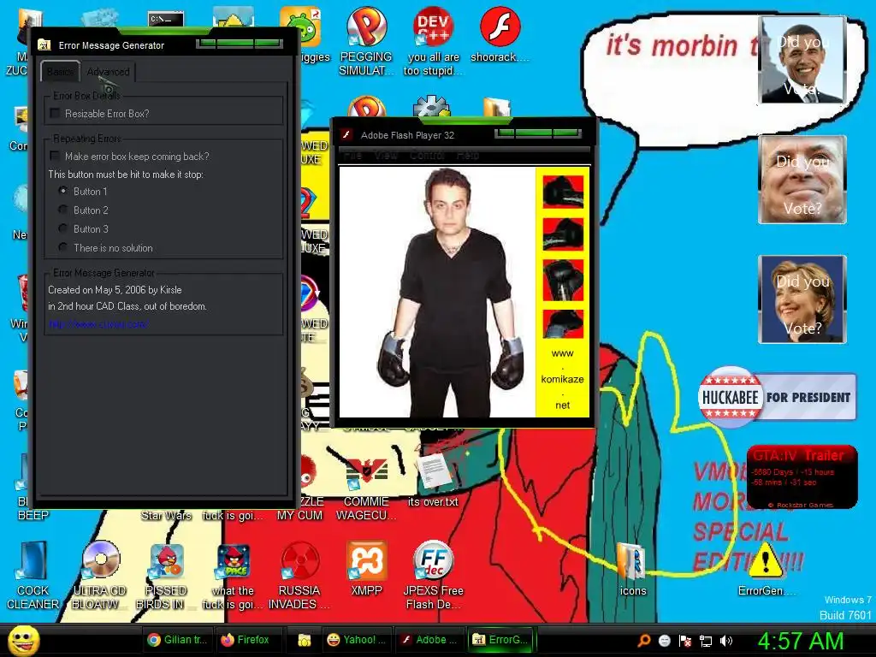This screenshot has width=876, height=657.
Task: Open the Help menu in Flash Player
Action: click(x=467, y=156)
